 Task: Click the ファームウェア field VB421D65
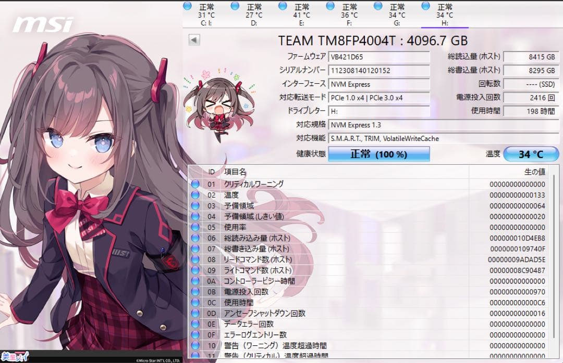(x=379, y=57)
